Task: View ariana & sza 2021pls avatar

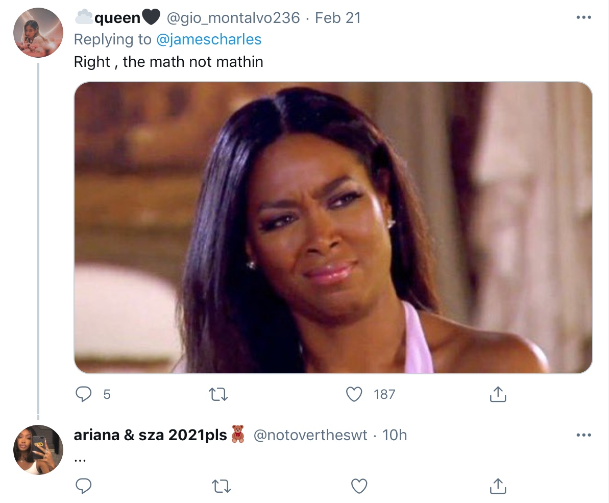Action: pos(38,450)
